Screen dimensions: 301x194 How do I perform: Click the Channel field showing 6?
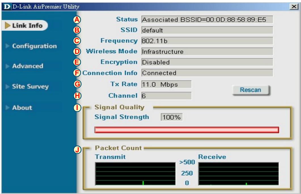[x=166, y=96]
